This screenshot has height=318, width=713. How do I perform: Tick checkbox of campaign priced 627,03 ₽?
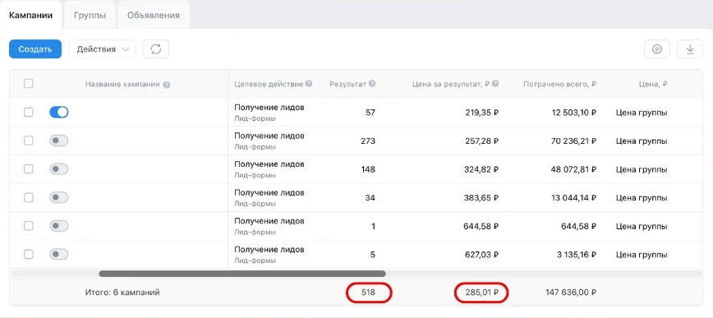pos(28,254)
